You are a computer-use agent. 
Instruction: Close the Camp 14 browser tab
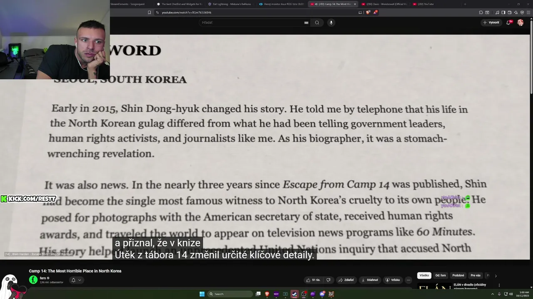(x=355, y=4)
